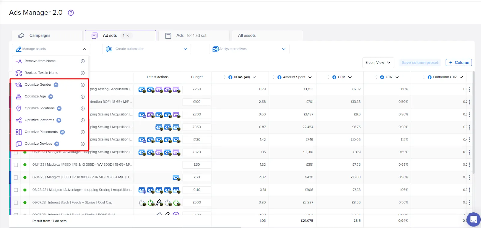
Task: Open the ROAS (All) column chevron
Action: pyautogui.click(x=254, y=77)
